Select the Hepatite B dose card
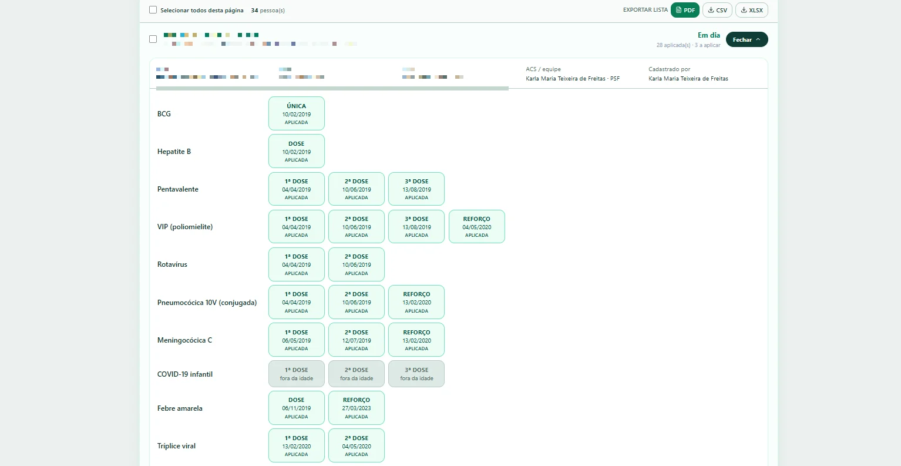 click(297, 151)
